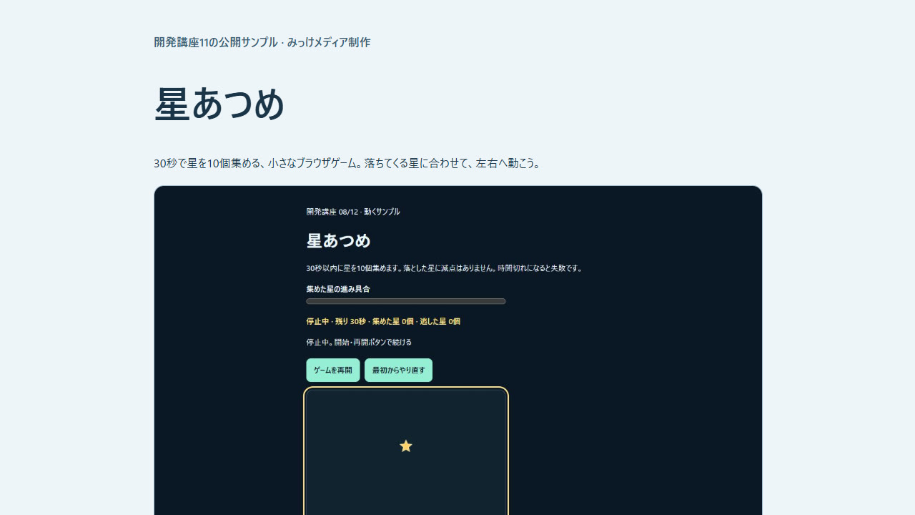
Task: Click the falling yellow star
Action: [x=406, y=446]
